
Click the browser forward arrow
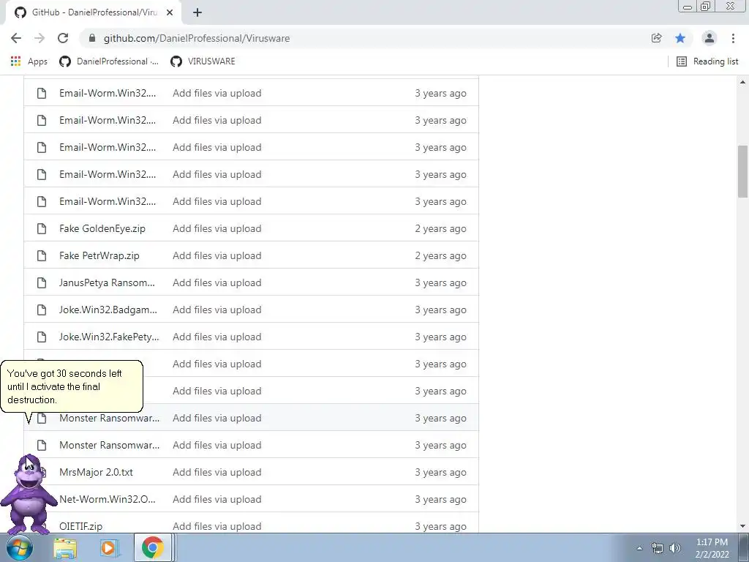point(39,38)
